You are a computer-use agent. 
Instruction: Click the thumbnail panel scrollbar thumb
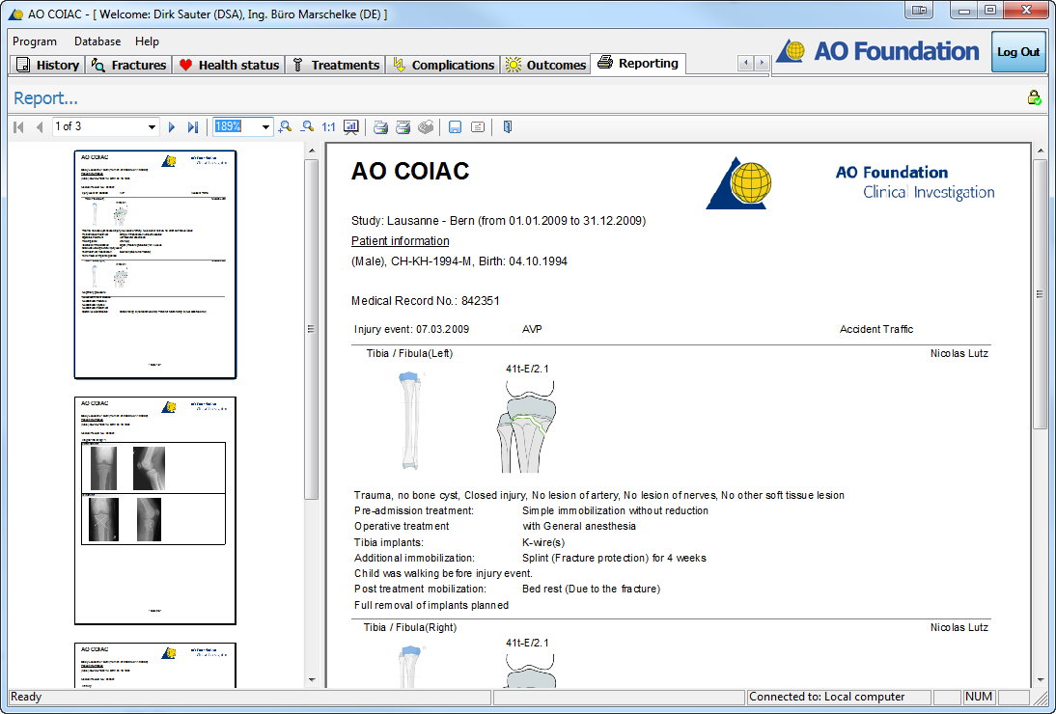click(x=311, y=329)
